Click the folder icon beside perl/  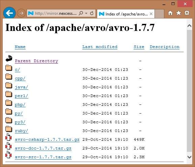tap(9, 94)
